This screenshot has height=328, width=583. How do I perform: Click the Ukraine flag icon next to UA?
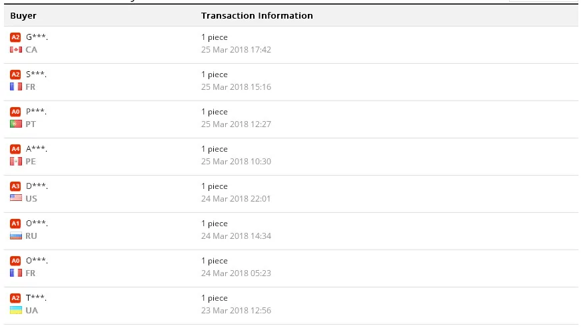click(x=16, y=310)
